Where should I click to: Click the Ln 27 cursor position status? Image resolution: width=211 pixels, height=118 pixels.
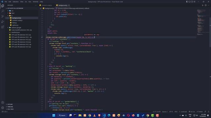click(157, 111)
